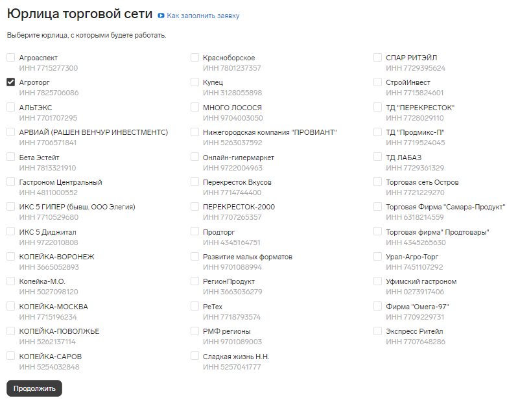Tick the Красноборское checkbox
Viewport: 507px width, 400px height.
(195, 57)
